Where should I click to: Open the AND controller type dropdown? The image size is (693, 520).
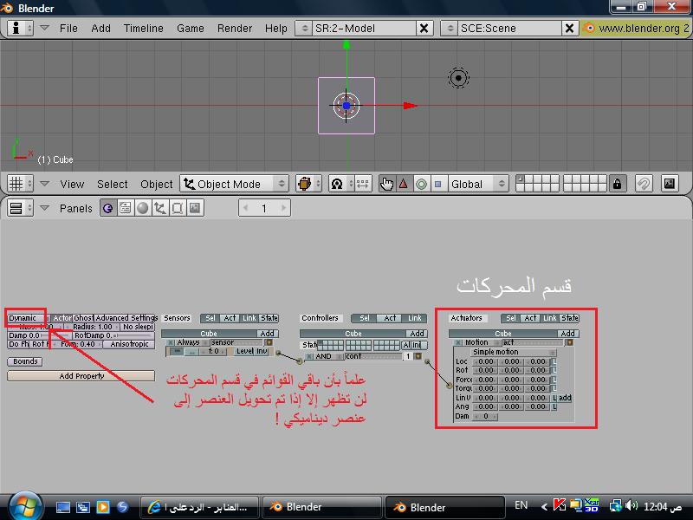click(329, 356)
